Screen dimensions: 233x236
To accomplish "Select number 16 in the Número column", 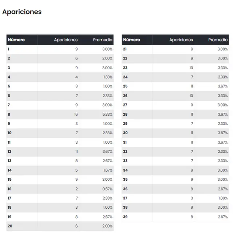I will 9,189.
